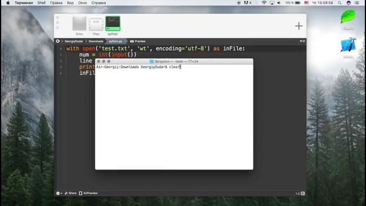Close the Terminal window

(98, 61)
